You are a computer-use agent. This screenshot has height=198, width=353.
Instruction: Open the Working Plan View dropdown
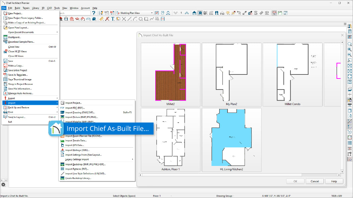tap(135, 13)
